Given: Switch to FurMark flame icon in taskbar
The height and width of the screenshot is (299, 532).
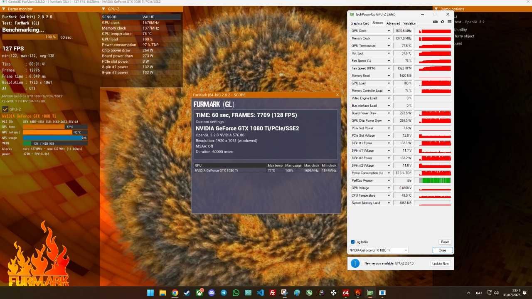Looking at the screenshot, I should 358,293.
